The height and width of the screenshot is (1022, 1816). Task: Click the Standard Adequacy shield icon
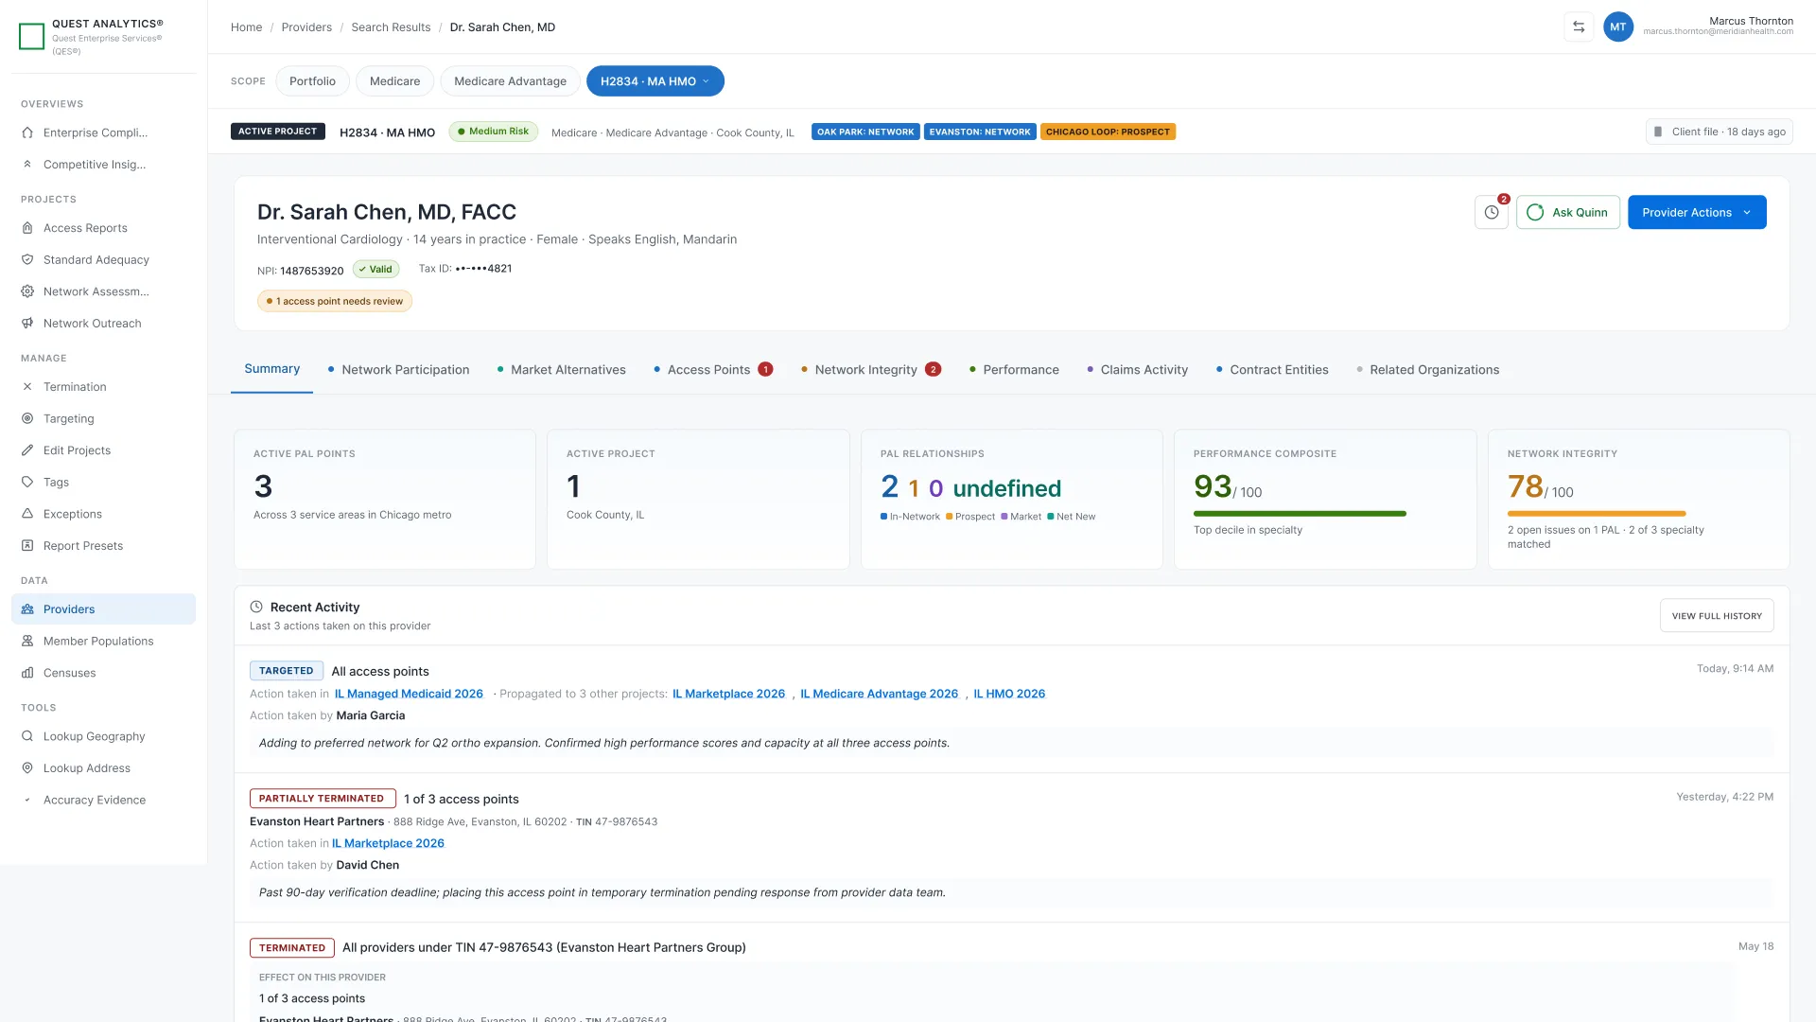point(27,260)
